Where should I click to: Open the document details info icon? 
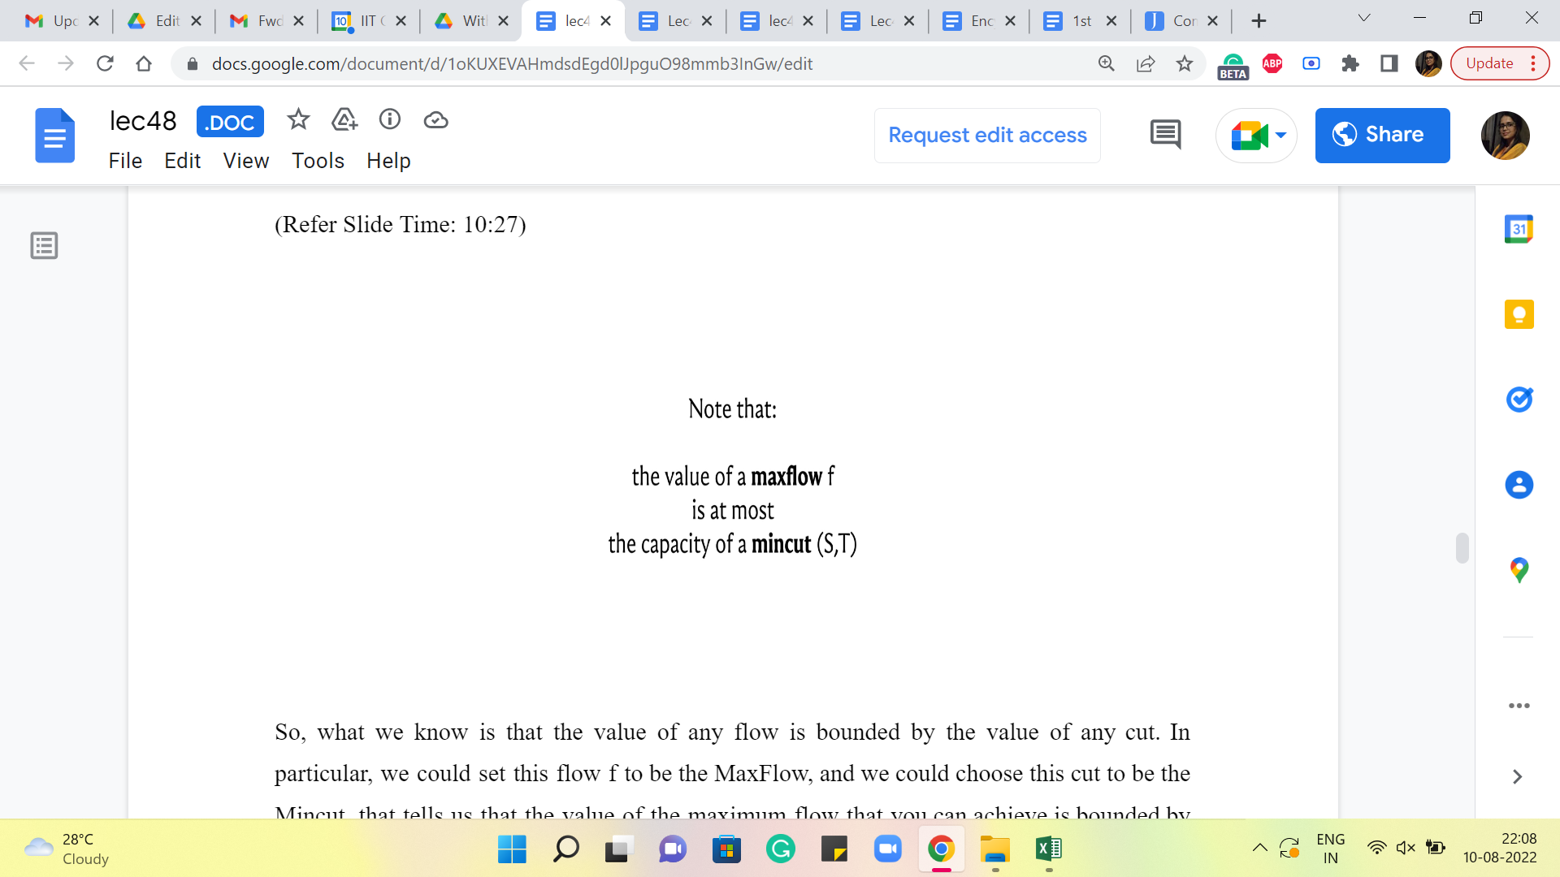[x=390, y=120]
